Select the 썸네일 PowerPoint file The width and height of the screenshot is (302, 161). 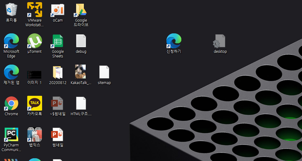(x=57, y=134)
